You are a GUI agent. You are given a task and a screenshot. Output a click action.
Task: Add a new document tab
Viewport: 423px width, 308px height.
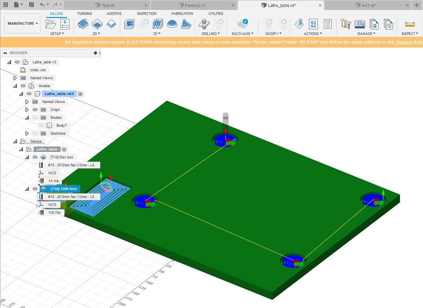(417, 5)
